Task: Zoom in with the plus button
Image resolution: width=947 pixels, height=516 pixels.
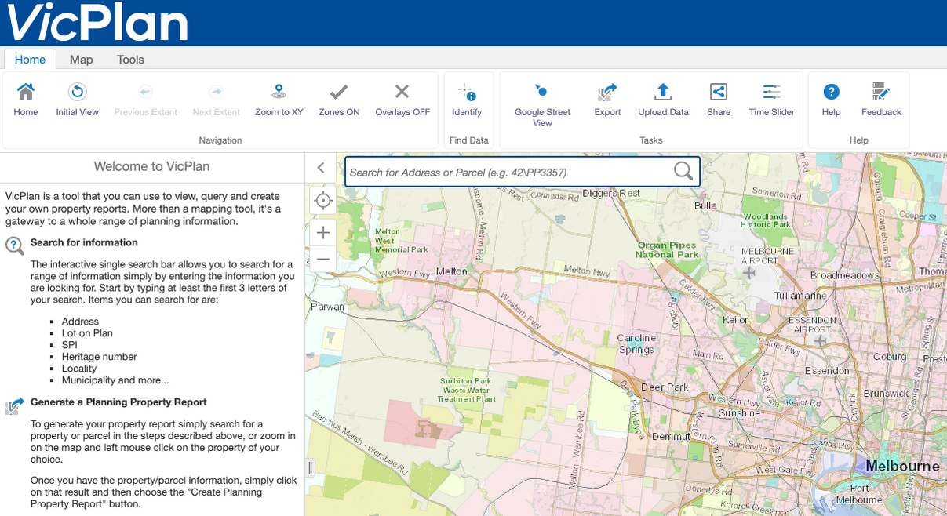Action: click(323, 232)
